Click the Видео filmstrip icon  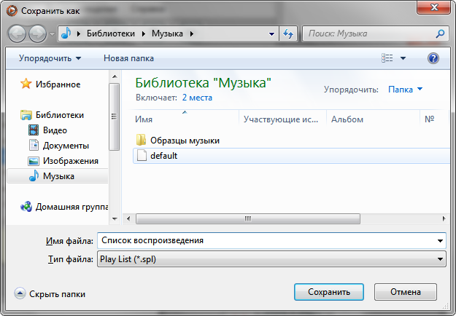(x=34, y=130)
